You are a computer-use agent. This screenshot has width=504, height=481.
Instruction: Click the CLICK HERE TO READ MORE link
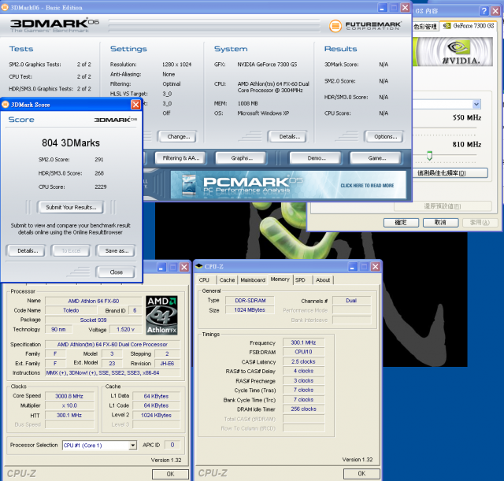pyautogui.click(x=367, y=186)
